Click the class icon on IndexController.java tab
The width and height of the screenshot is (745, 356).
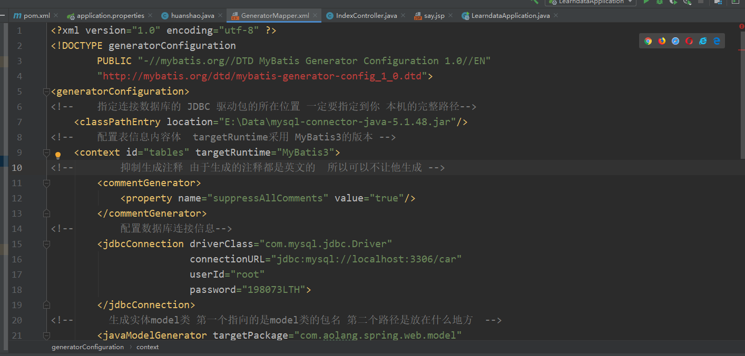330,16
